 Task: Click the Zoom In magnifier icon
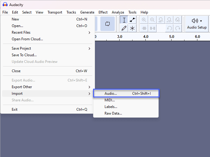(144, 20)
